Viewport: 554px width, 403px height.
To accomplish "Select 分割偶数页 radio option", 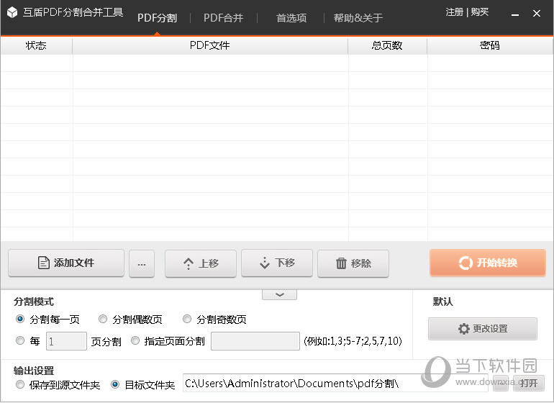I will (x=103, y=320).
